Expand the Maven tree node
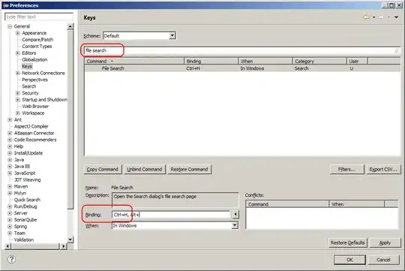This screenshot has width=405, height=271. pos(10,186)
